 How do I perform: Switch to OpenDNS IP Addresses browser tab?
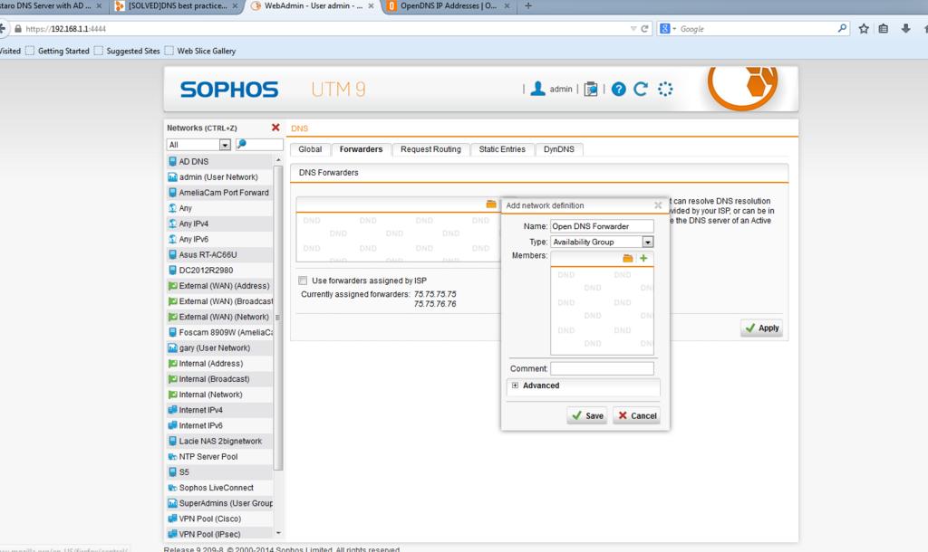click(x=448, y=6)
